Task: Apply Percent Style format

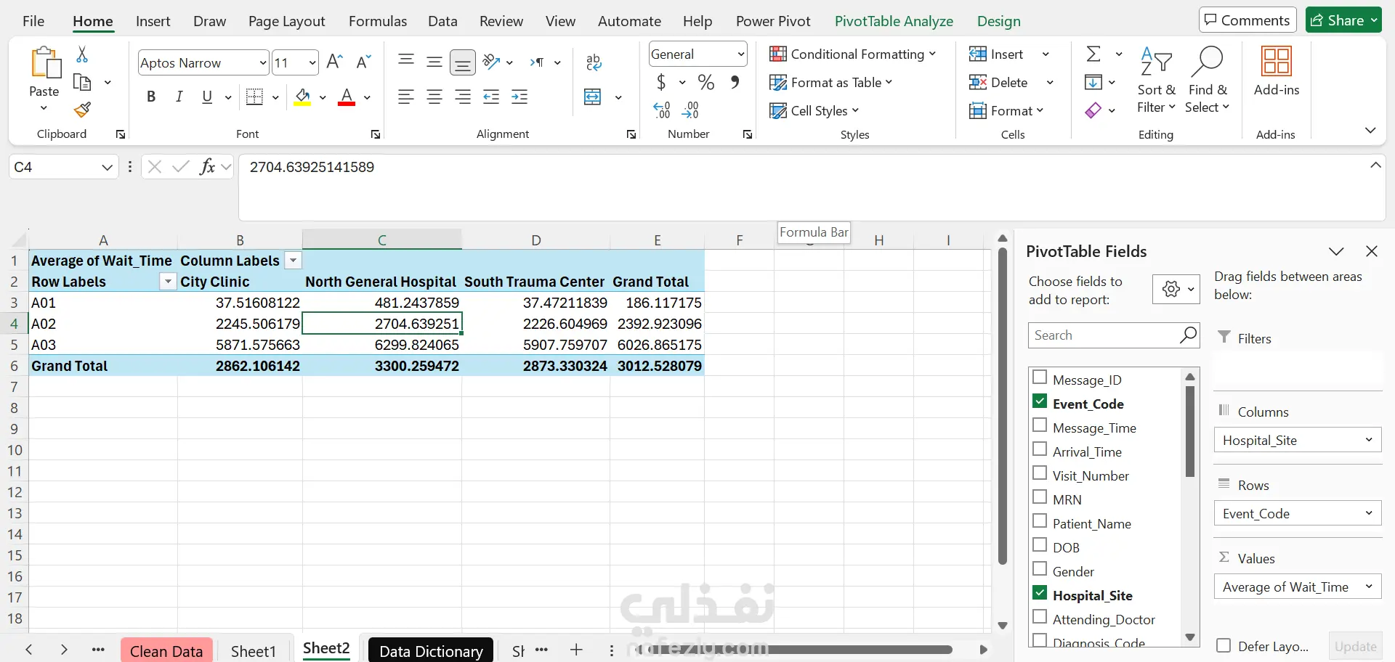Action: (x=705, y=82)
